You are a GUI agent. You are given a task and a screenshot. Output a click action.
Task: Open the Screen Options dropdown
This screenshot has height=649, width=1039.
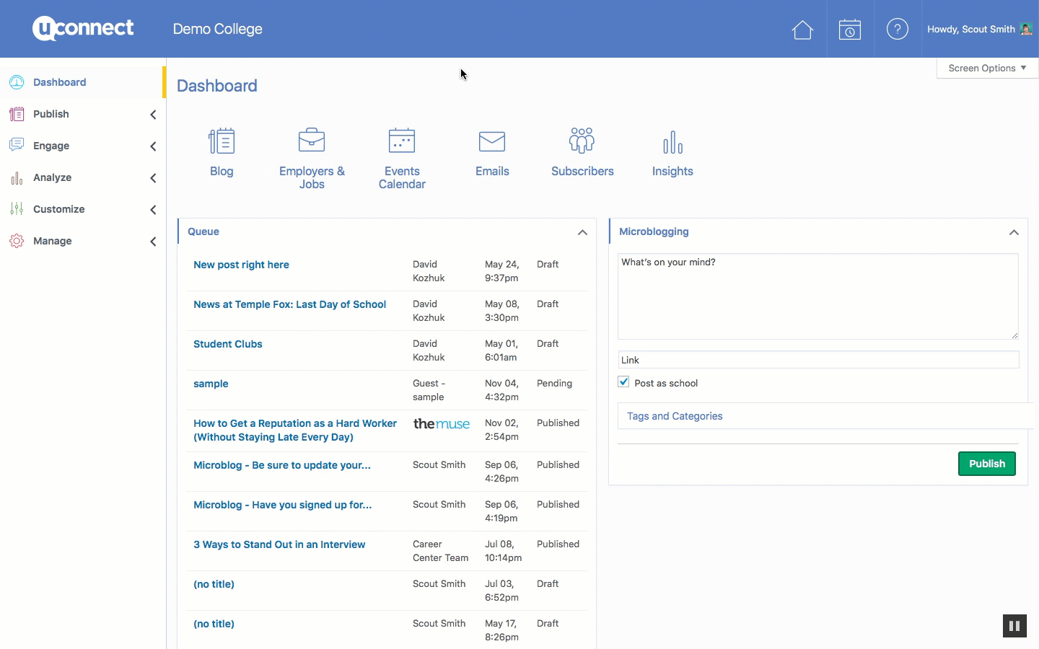(986, 68)
